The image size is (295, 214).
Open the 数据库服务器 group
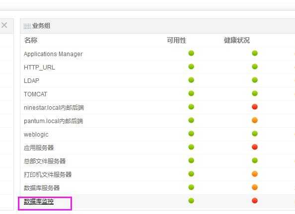pyautogui.click(x=42, y=188)
